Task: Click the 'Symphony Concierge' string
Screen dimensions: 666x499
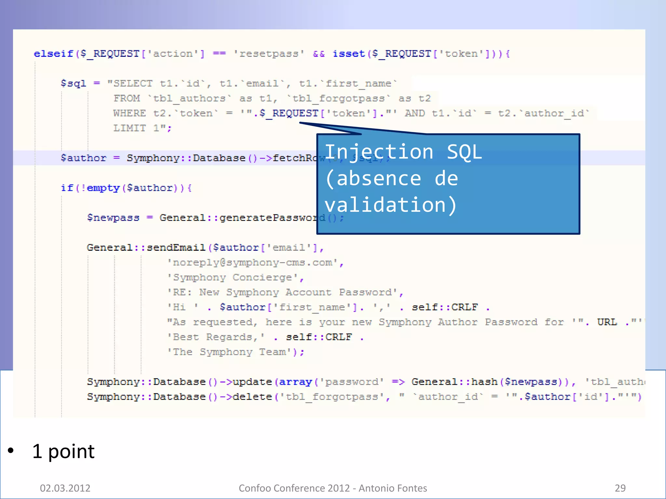Action: [235, 277]
